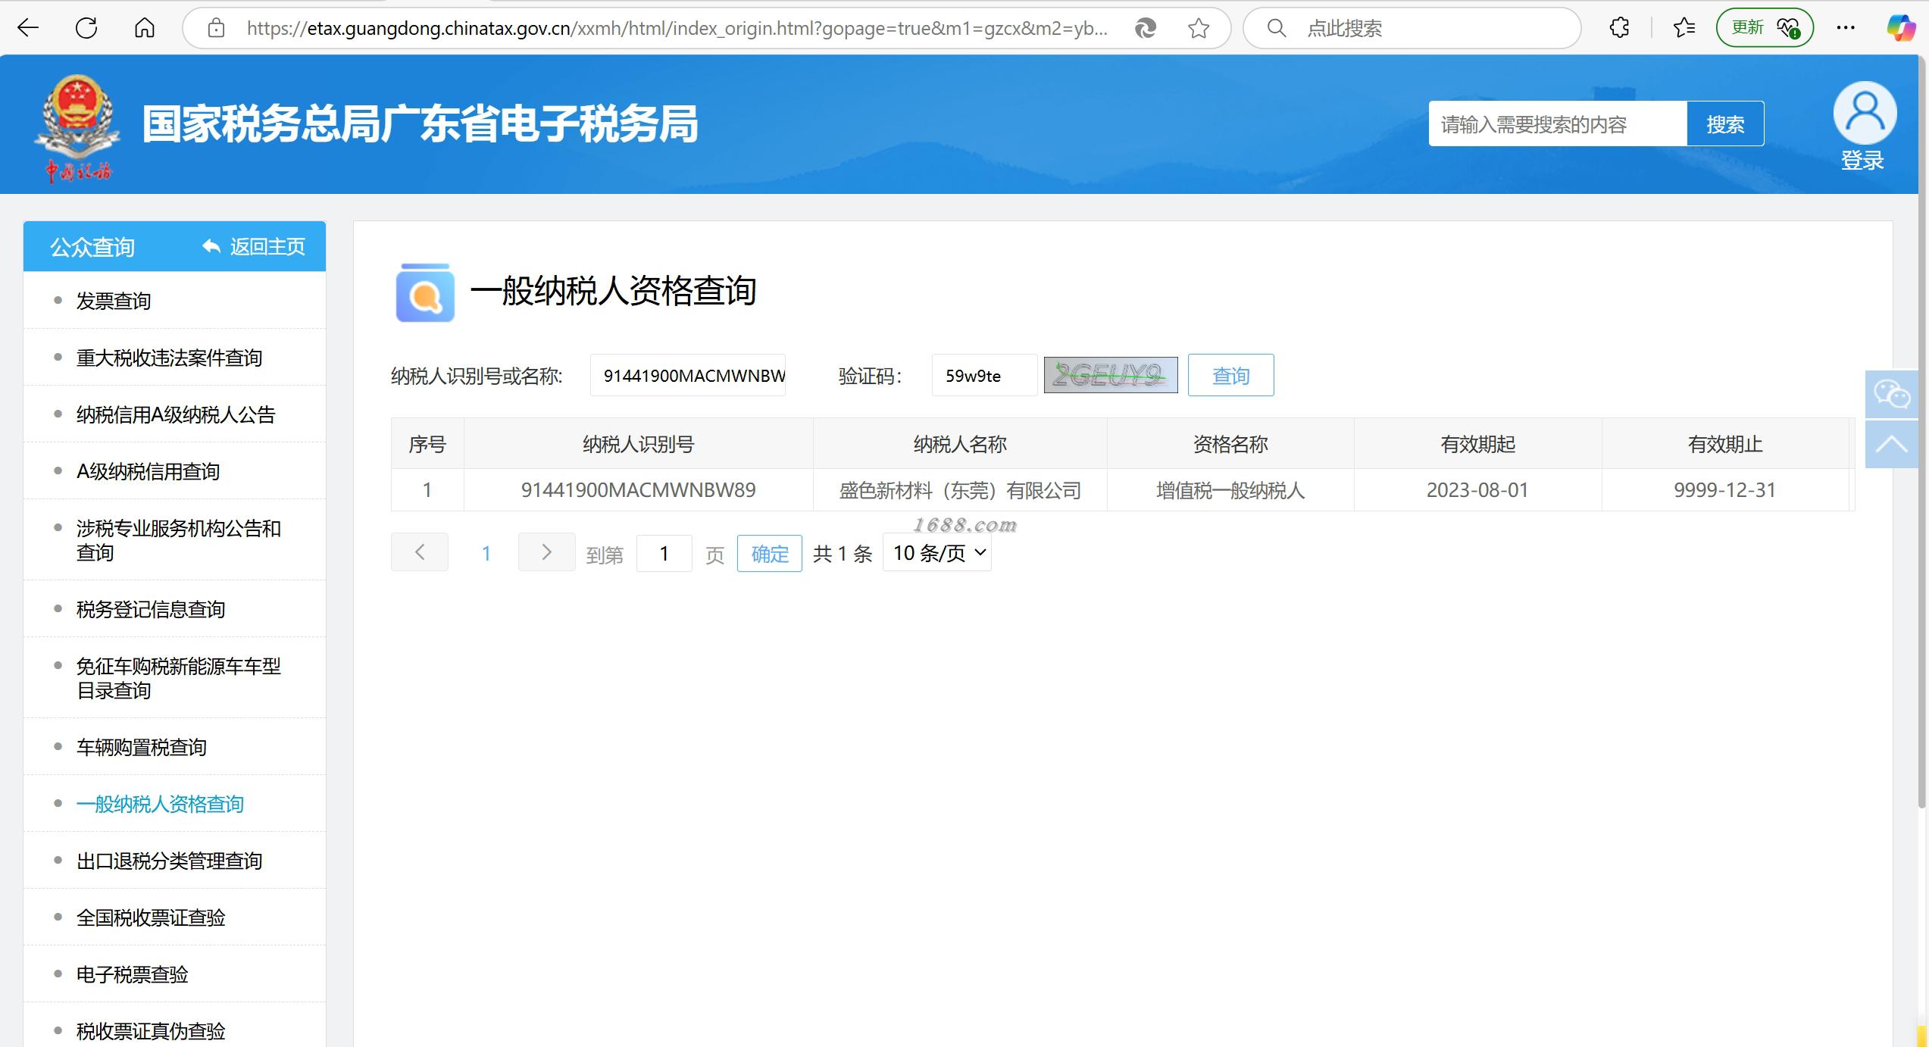Screen dimensions: 1929x1047
Task: Click the 更新 update button
Action: pos(1765,28)
